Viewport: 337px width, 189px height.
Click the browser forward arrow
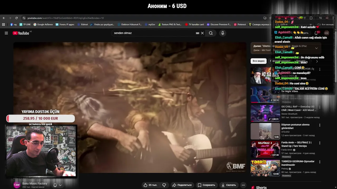(10, 18)
